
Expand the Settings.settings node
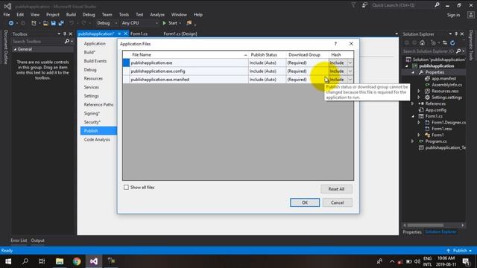pyautogui.click(x=419, y=98)
